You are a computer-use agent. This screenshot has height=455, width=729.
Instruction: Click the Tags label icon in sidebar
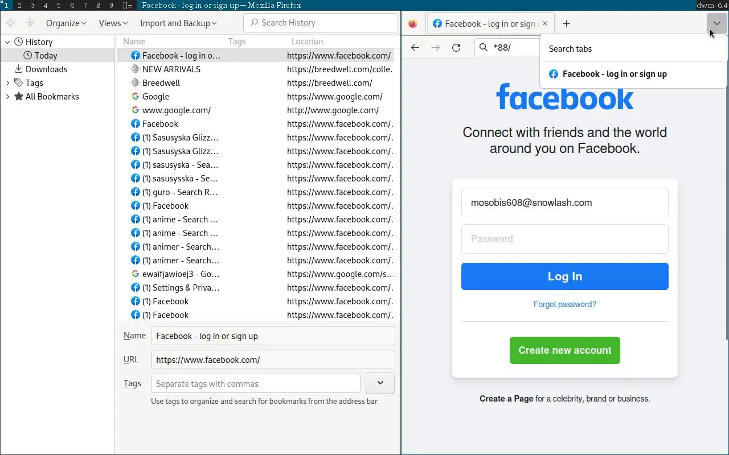19,82
